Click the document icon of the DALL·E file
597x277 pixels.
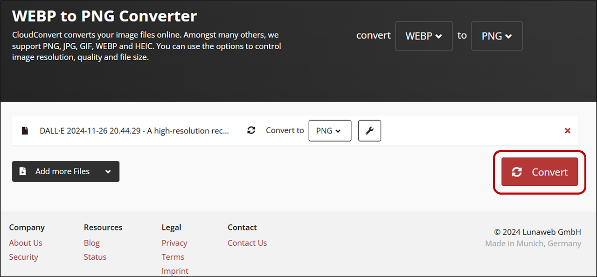tap(25, 131)
